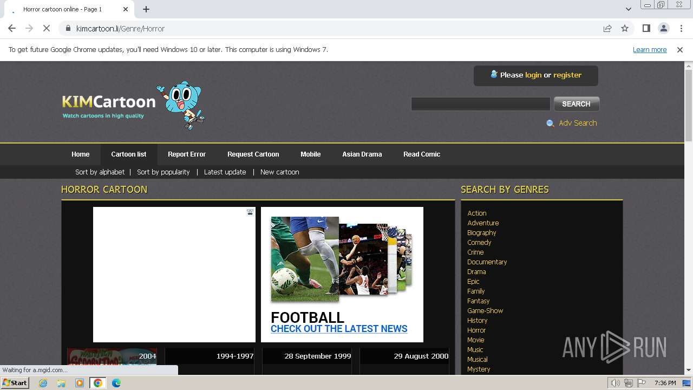This screenshot has height=390, width=693.
Task: Click the Adv Search magnifier icon
Action: click(x=550, y=123)
